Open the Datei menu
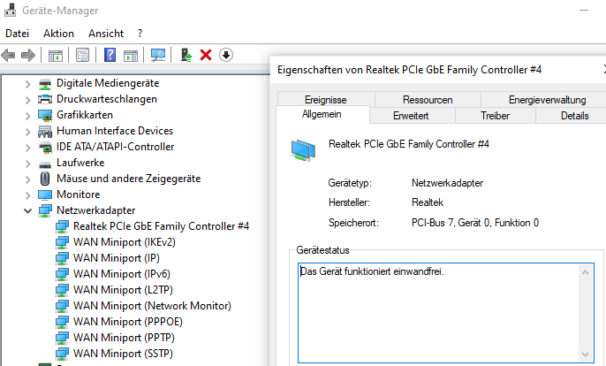This screenshot has height=366, width=606. (18, 33)
